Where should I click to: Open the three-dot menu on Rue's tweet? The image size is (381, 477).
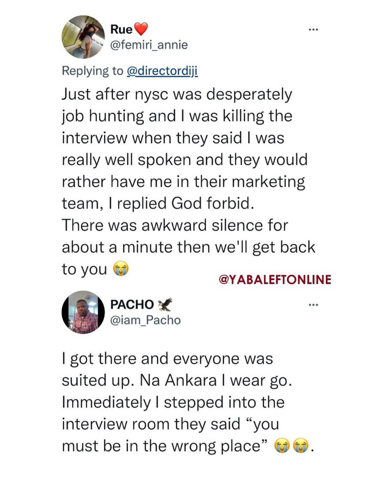313,30
